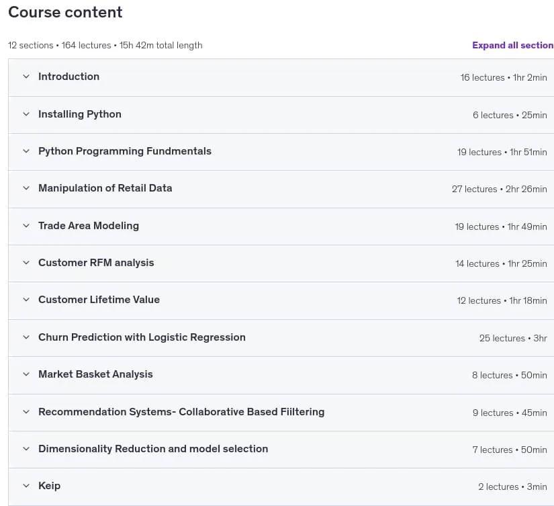Expand Recommendation Systems section chevron
The image size is (554, 506).
click(x=26, y=412)
